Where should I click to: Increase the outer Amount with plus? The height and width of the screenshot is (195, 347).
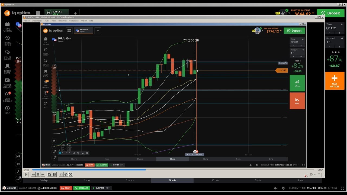(x=339, y=47)
